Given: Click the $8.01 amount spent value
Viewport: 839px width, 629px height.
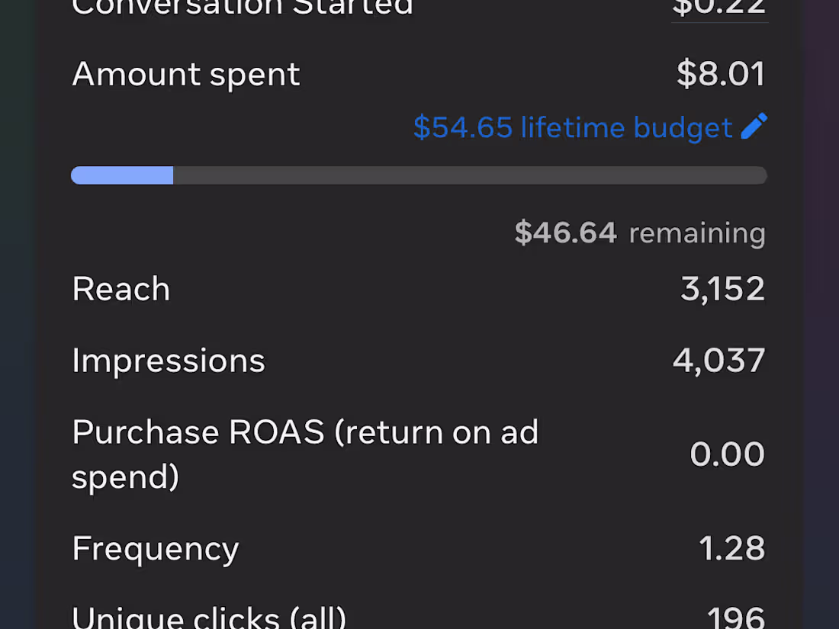Looking at the screenshot, I should click(721, 74).
